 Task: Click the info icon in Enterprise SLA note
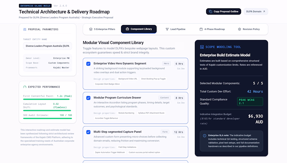[205, 136]
